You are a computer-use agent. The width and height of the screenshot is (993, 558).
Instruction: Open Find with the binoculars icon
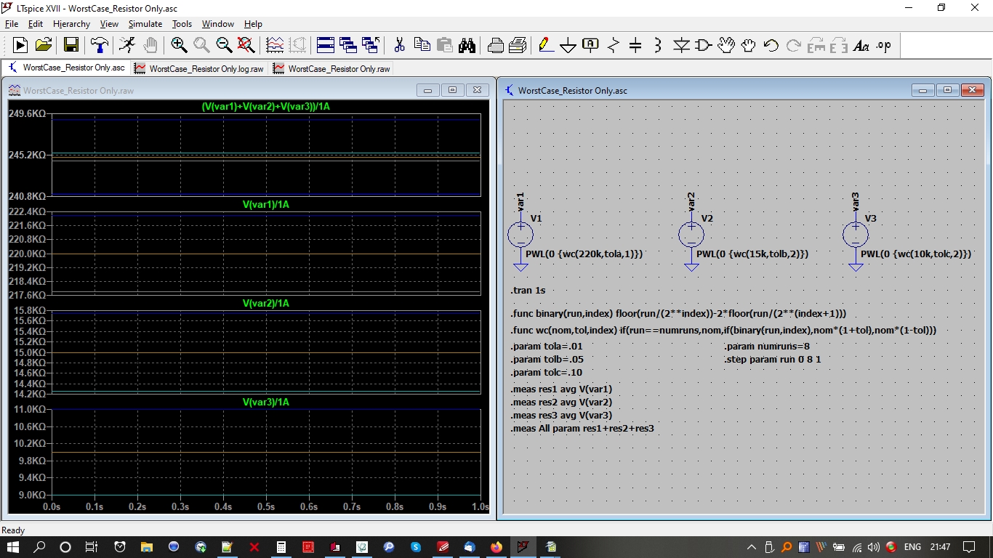[x=467, y=46]
